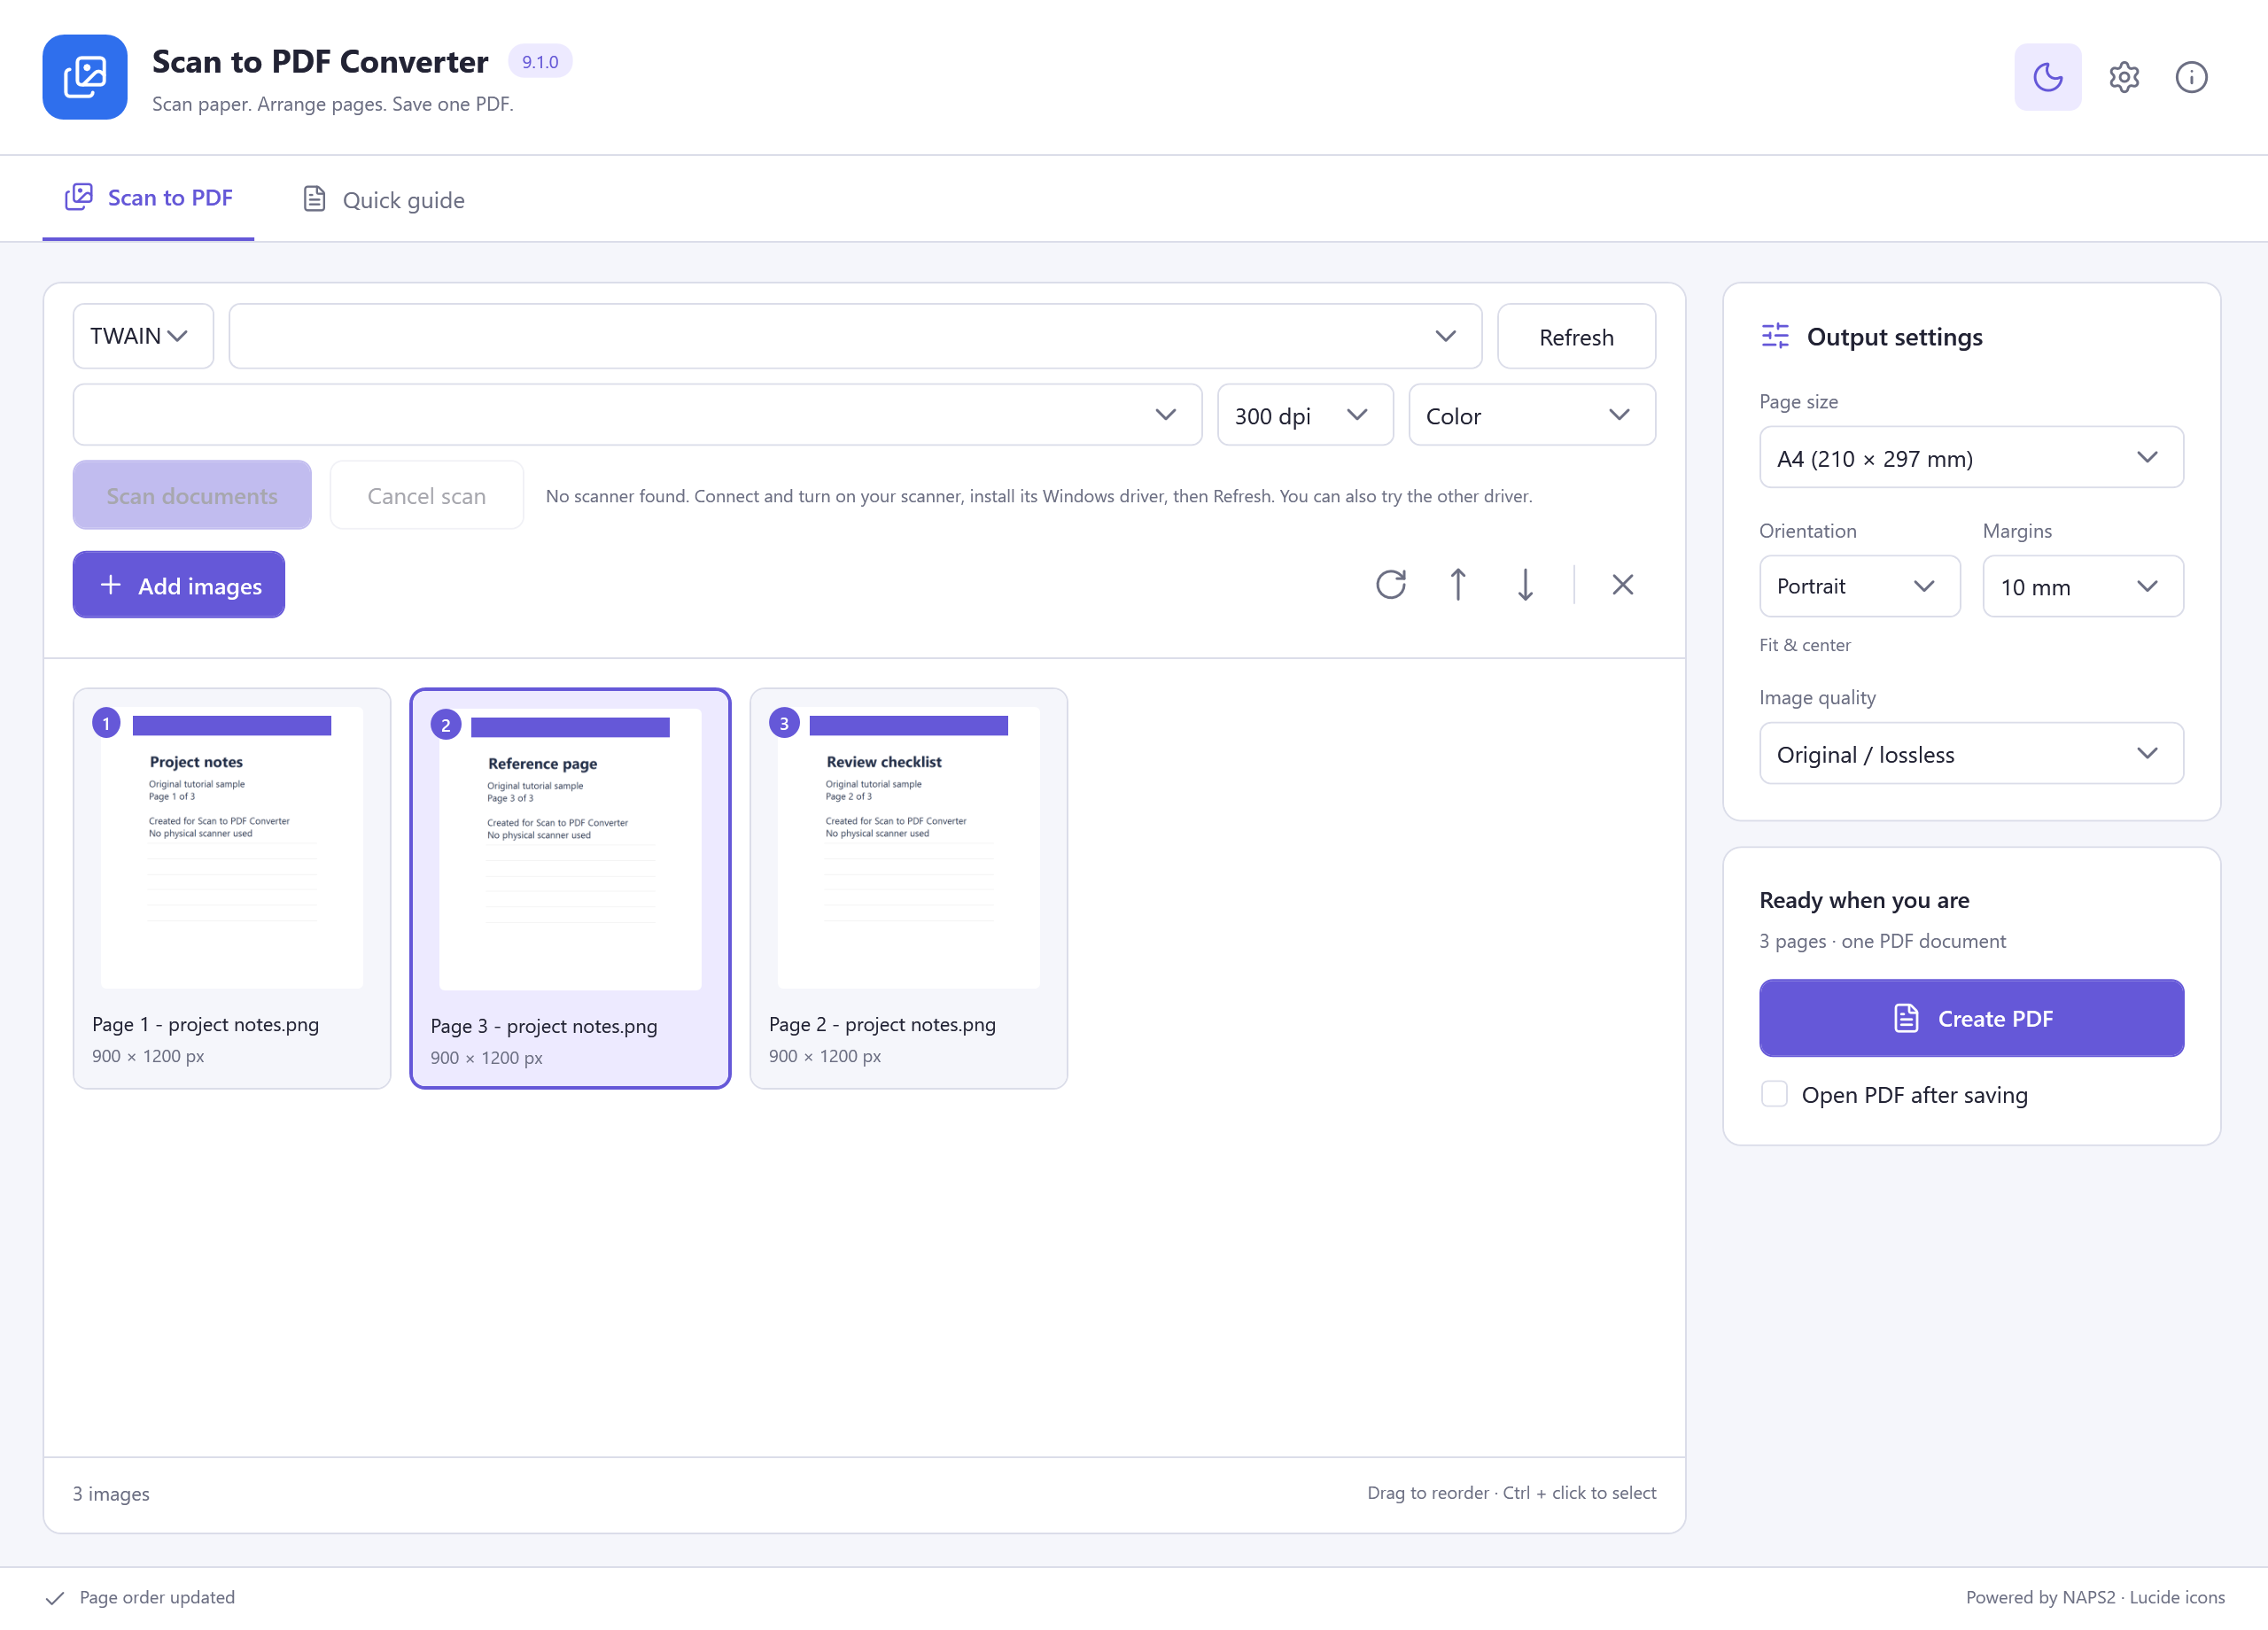Open the empty paper source dropdown
The width and height of the screenshot is (2268, 1630).
(637, 415)
